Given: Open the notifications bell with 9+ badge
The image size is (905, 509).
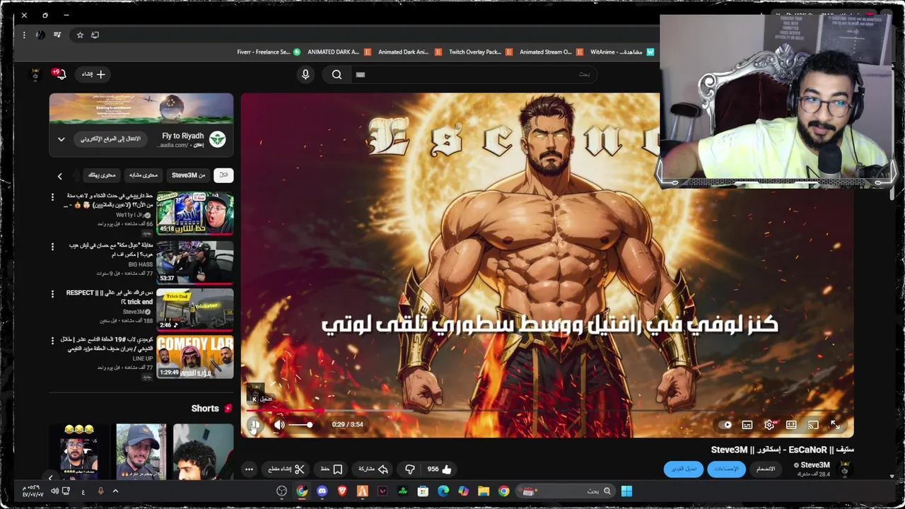Looking at the screenshot, I should (59, 74).
